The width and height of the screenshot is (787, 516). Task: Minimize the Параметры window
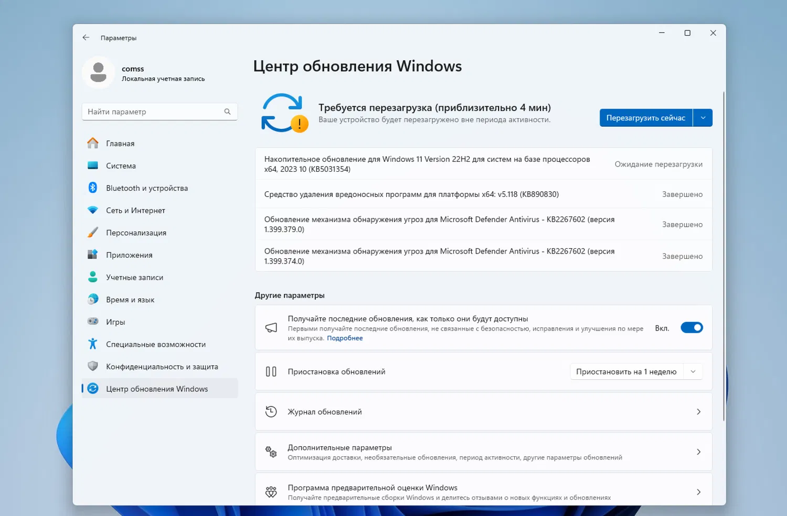[662, 33]
